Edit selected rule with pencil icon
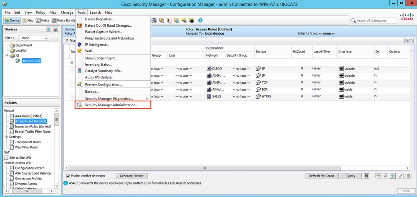This screenshot has height=197, width=417. coord(401,176)
